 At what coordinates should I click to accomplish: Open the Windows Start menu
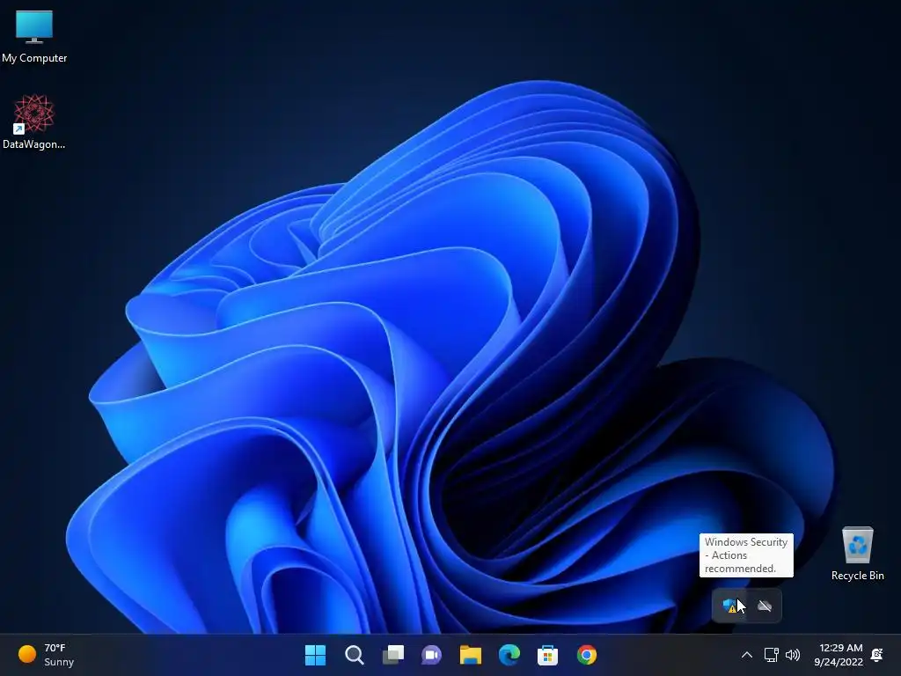[x=315, y=655]
